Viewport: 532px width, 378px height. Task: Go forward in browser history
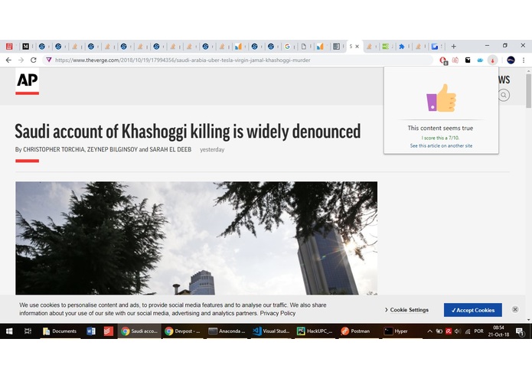point(21,60)
